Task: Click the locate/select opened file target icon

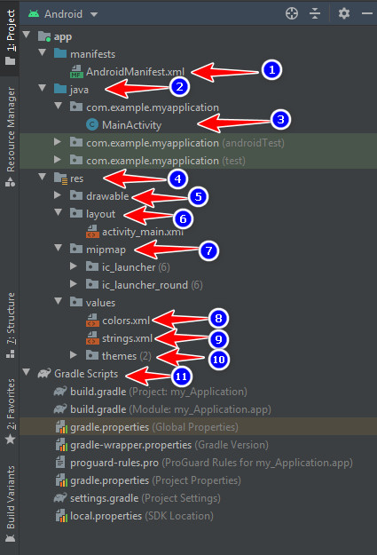Action: click(292, 14)
